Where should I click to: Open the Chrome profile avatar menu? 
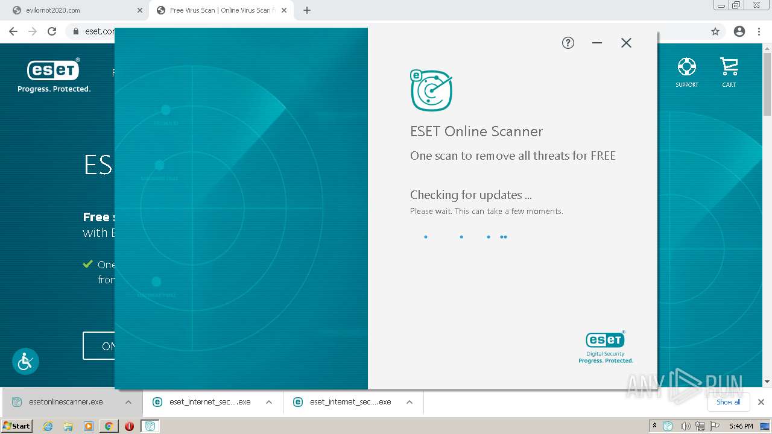click(739, 31)
